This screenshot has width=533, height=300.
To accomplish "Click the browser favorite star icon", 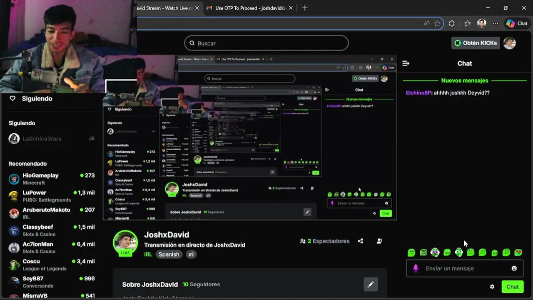I will point(437,24).
